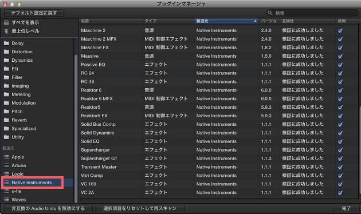
Task: Toggle the Solid Bus Comp checkbox
Action: pyautogui.click(x=340, y=125)
